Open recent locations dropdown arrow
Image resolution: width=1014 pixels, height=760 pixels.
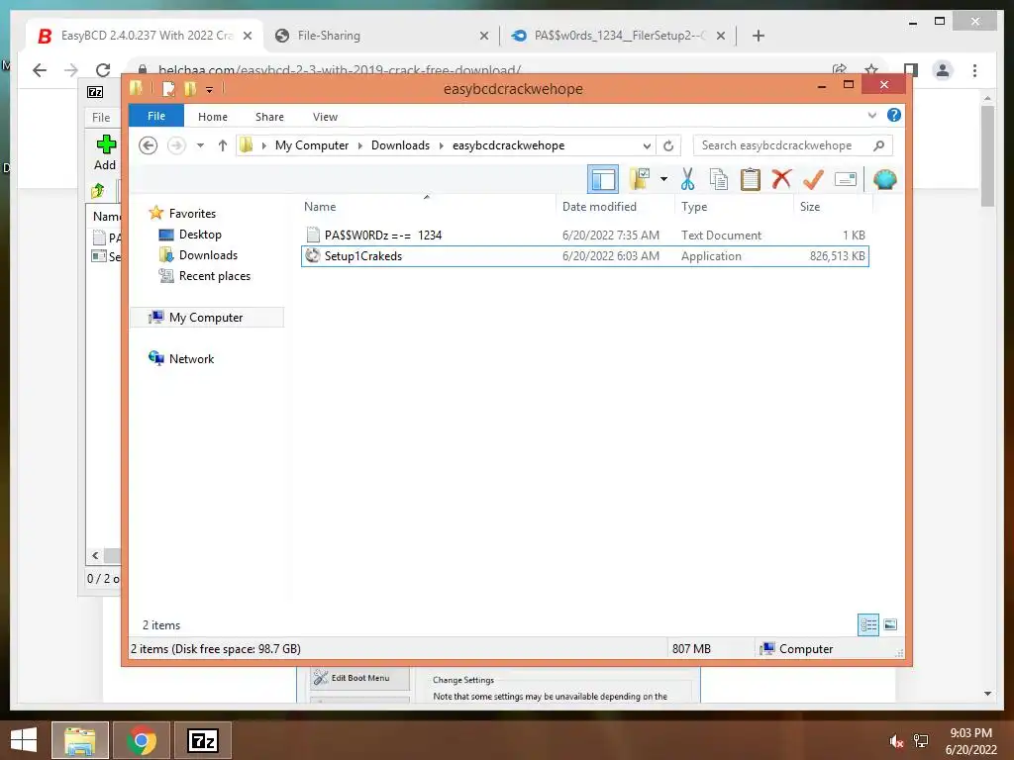pyautogui.click(x=200, y=145)
